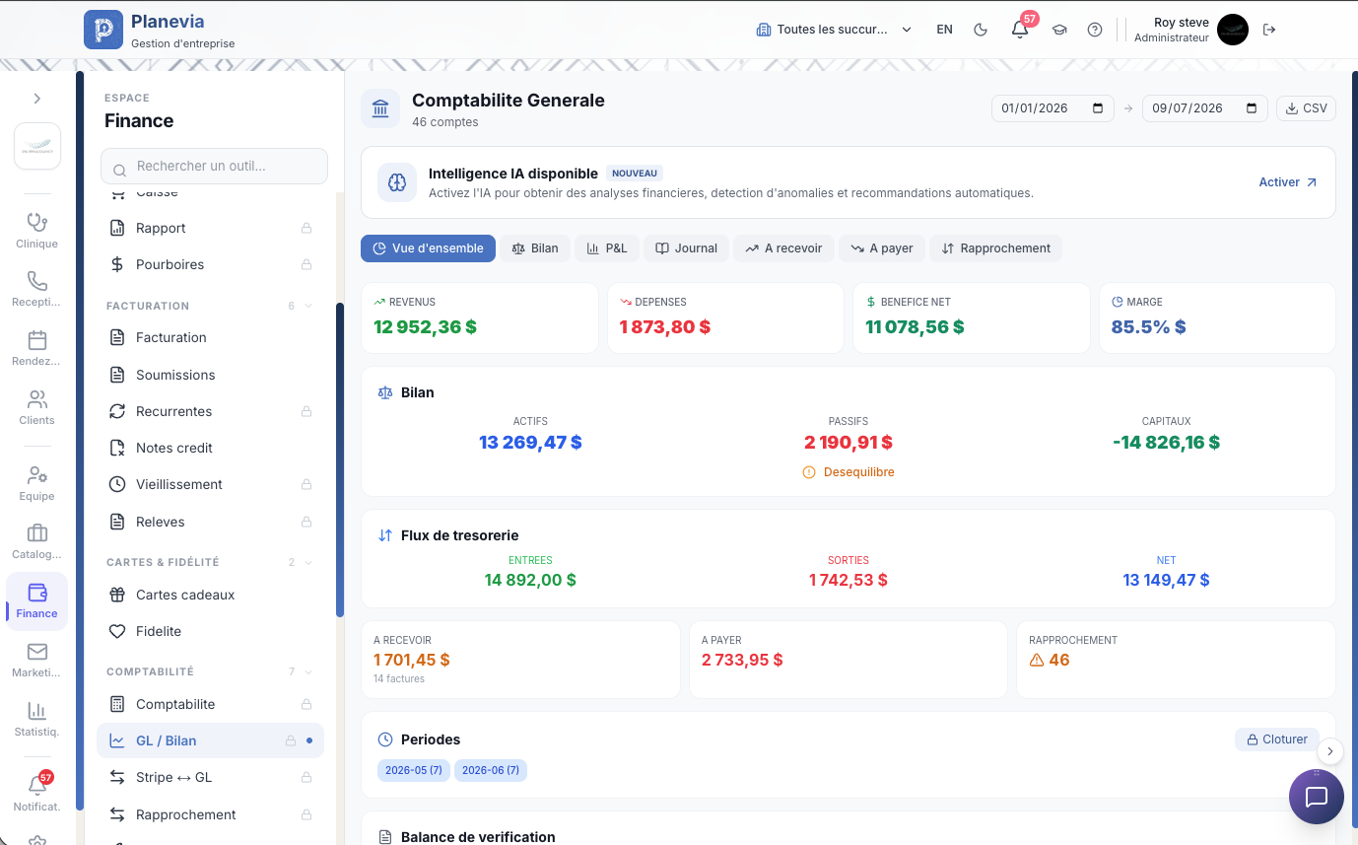
Task: Click the brain AI icon
Action: [398, 182]
